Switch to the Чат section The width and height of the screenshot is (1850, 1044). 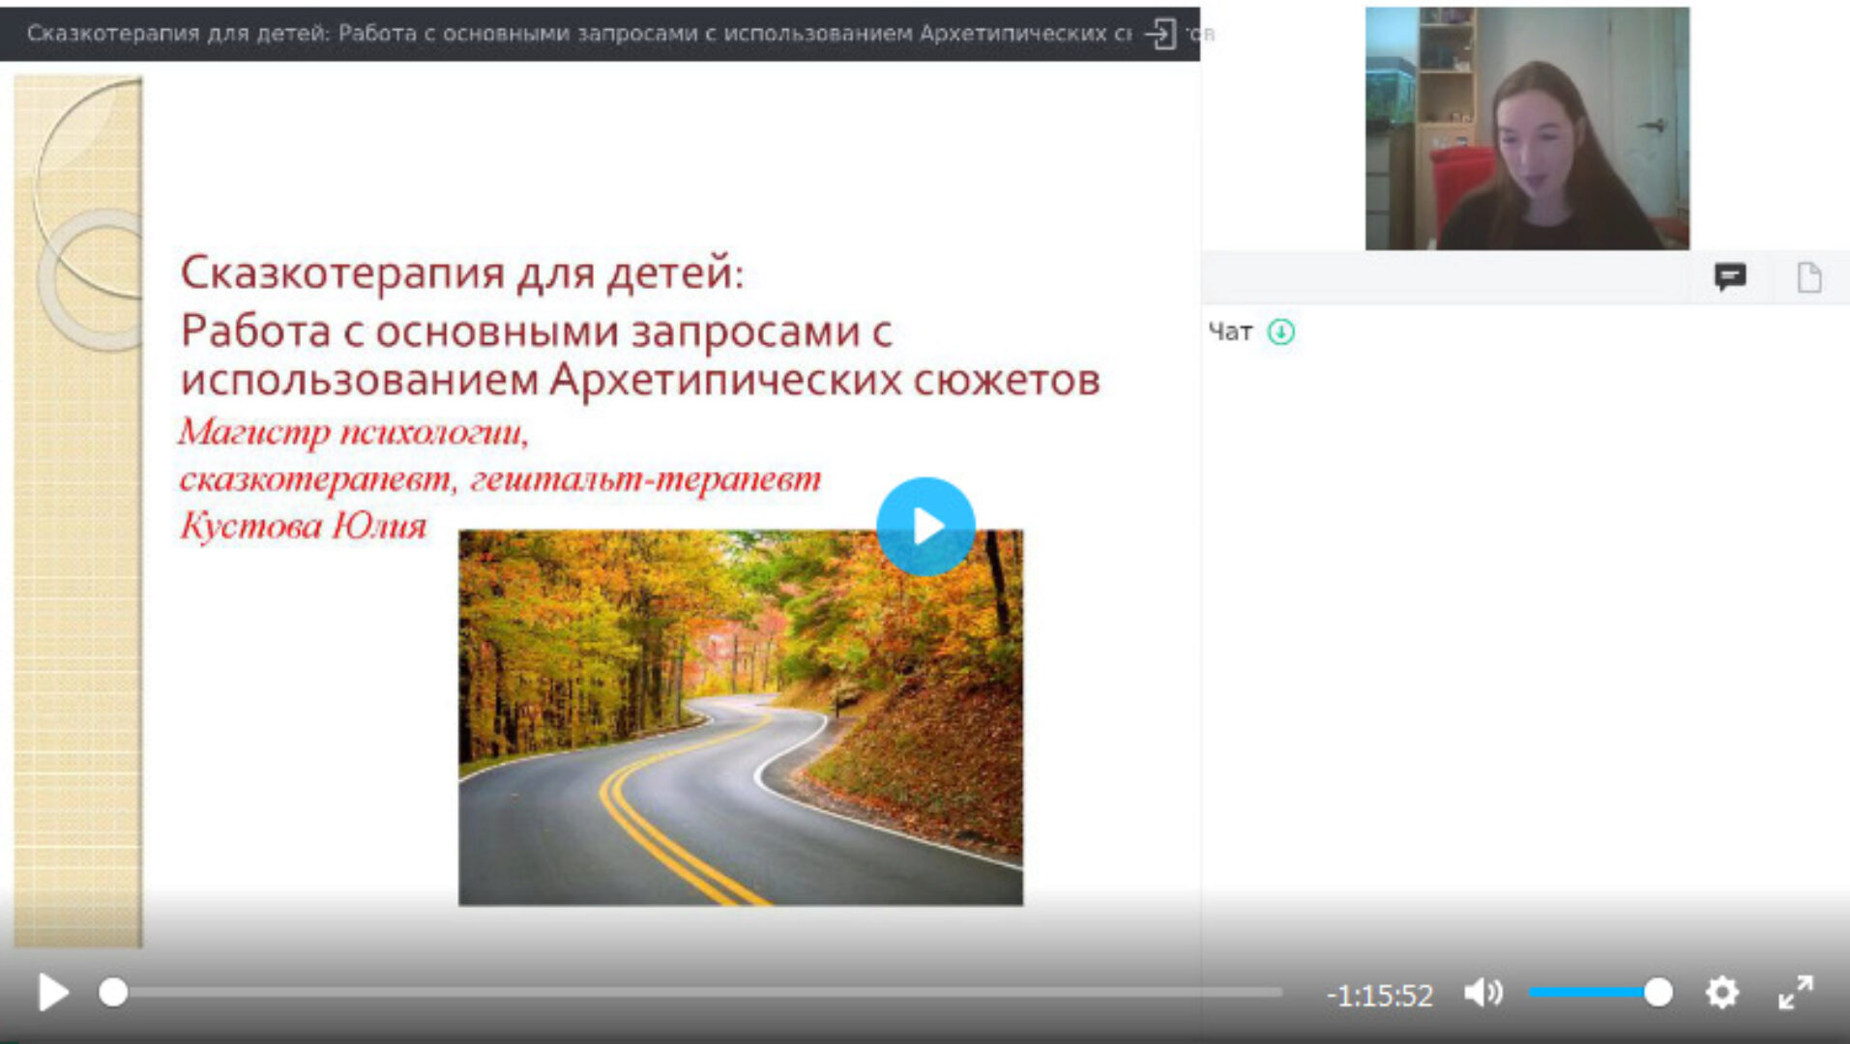coord(1229,332)
